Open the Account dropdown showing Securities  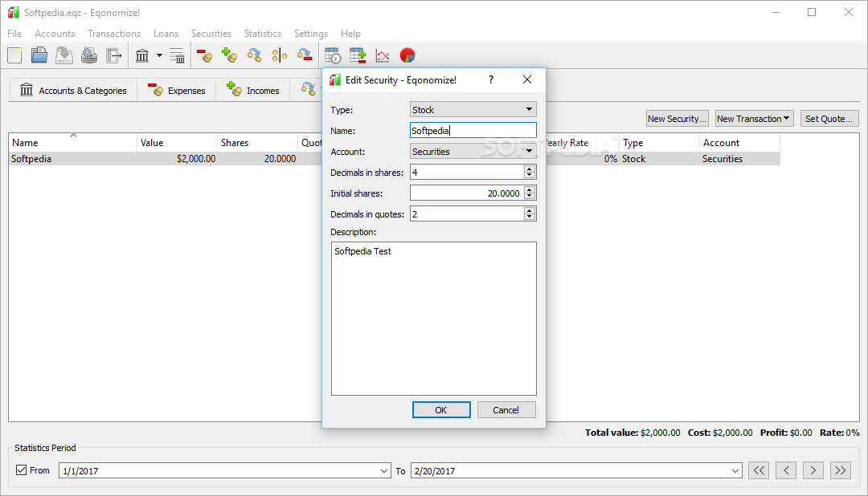pyautogui.click(x=473, y=151)
